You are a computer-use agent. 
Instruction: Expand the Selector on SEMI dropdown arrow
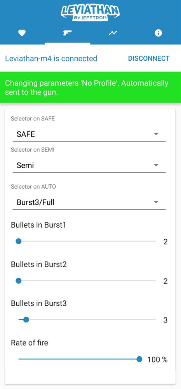pos(156,165)
